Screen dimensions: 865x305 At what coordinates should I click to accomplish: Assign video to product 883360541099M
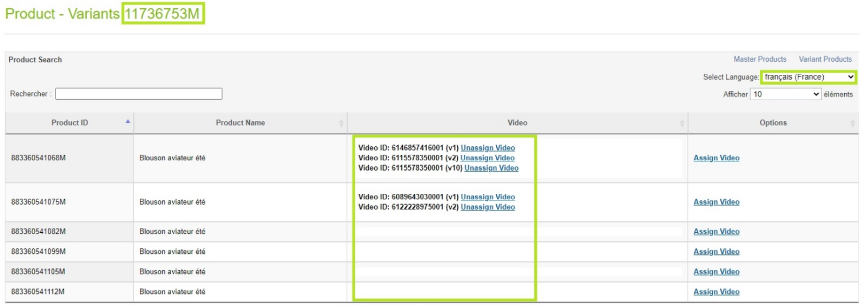pos(716,252)
